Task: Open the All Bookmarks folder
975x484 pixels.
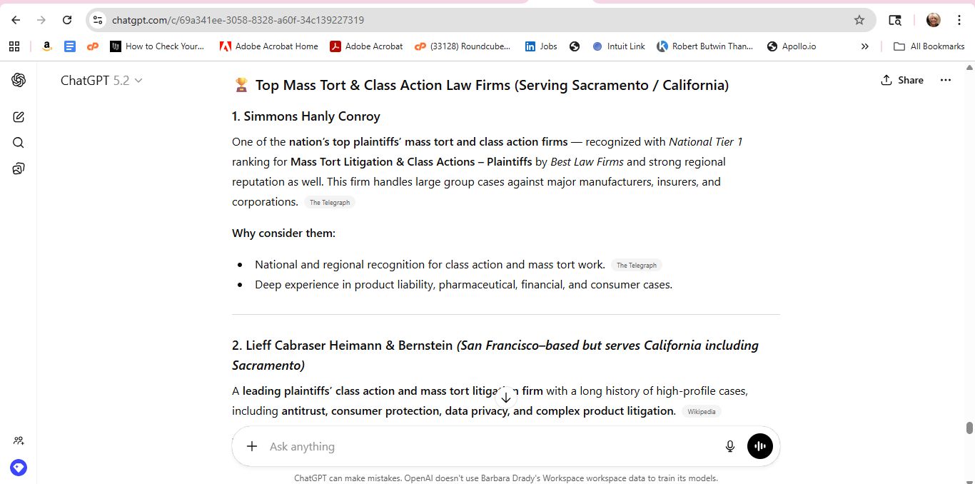Action: tap(929, 46)
